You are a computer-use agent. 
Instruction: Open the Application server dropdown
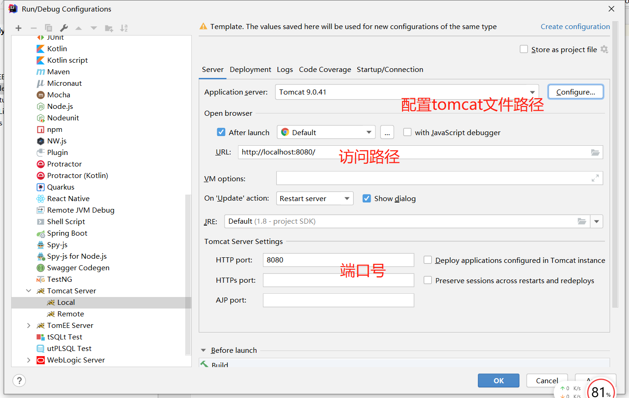coord(533,92)
